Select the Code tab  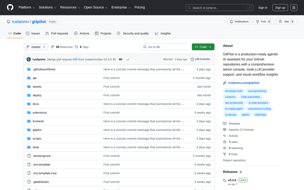[x=15, y=33]
